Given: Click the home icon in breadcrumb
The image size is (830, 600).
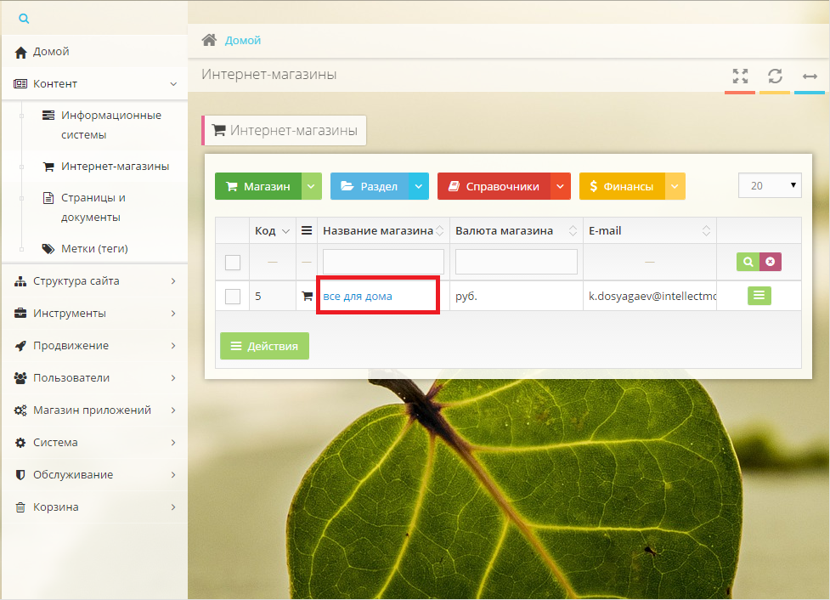Looking at the screenshot, I should coord(208,40).
